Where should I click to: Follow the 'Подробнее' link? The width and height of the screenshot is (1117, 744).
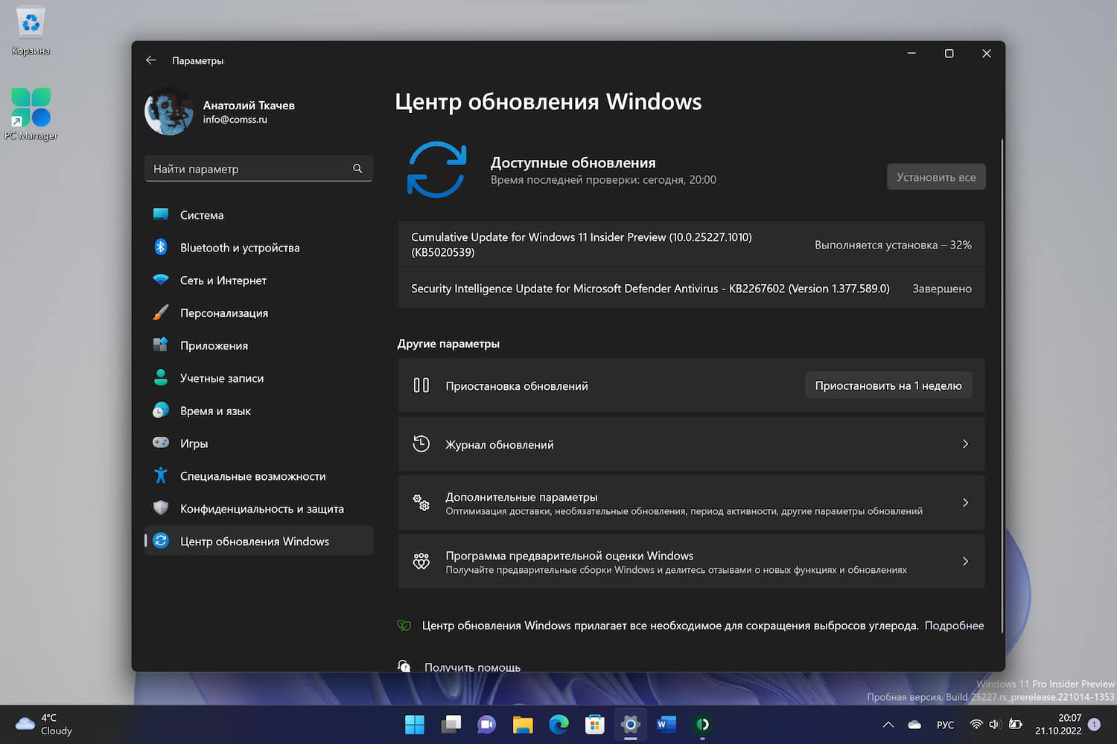(954, 626)
